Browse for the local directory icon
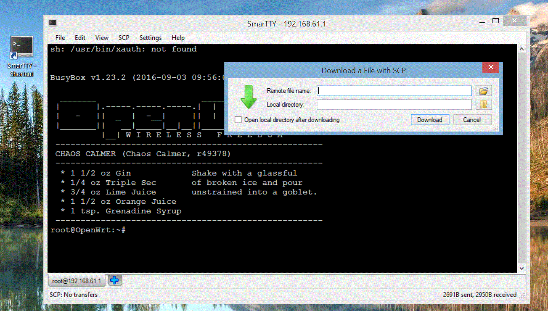This screenshot has width=548, height=311. (x=484, y=104)
